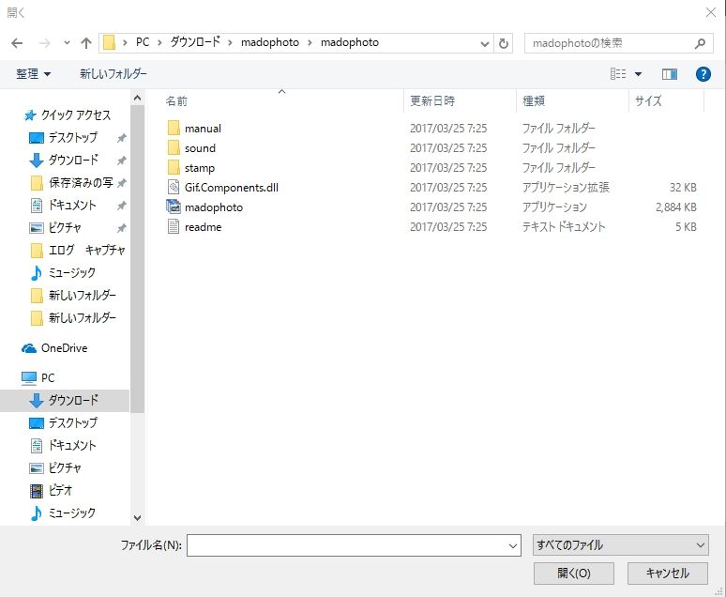Click the file name Gif.Components.dll
This screenshot has width=726, height=597.
[x=232, y=188]
